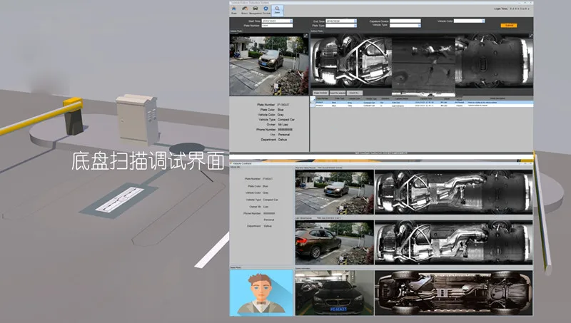Click the Dahua department value in query details
The width and height of the screenshot is (571, 323).
coord(283,140)
